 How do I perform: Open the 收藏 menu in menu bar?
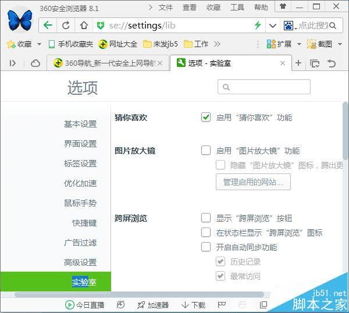213,8
